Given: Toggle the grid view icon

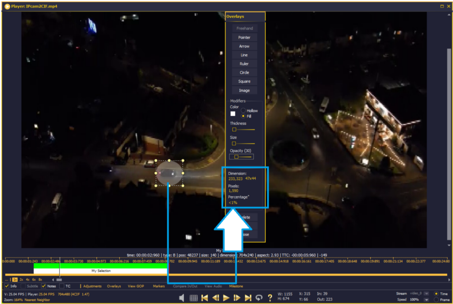Looking at the screenshot, I should tap(194, 298).
